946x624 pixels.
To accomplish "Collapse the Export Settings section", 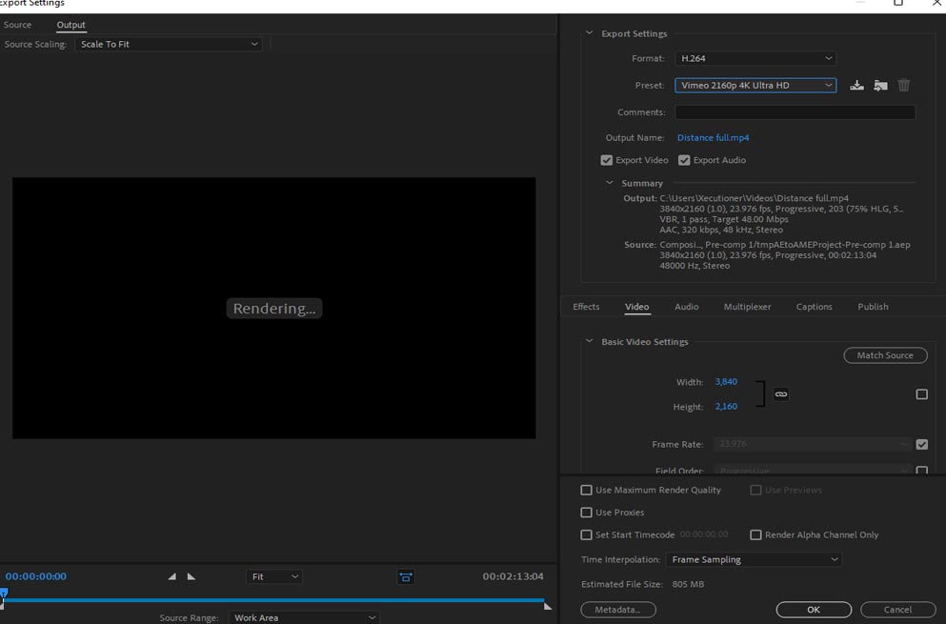I will coord(589,33).
